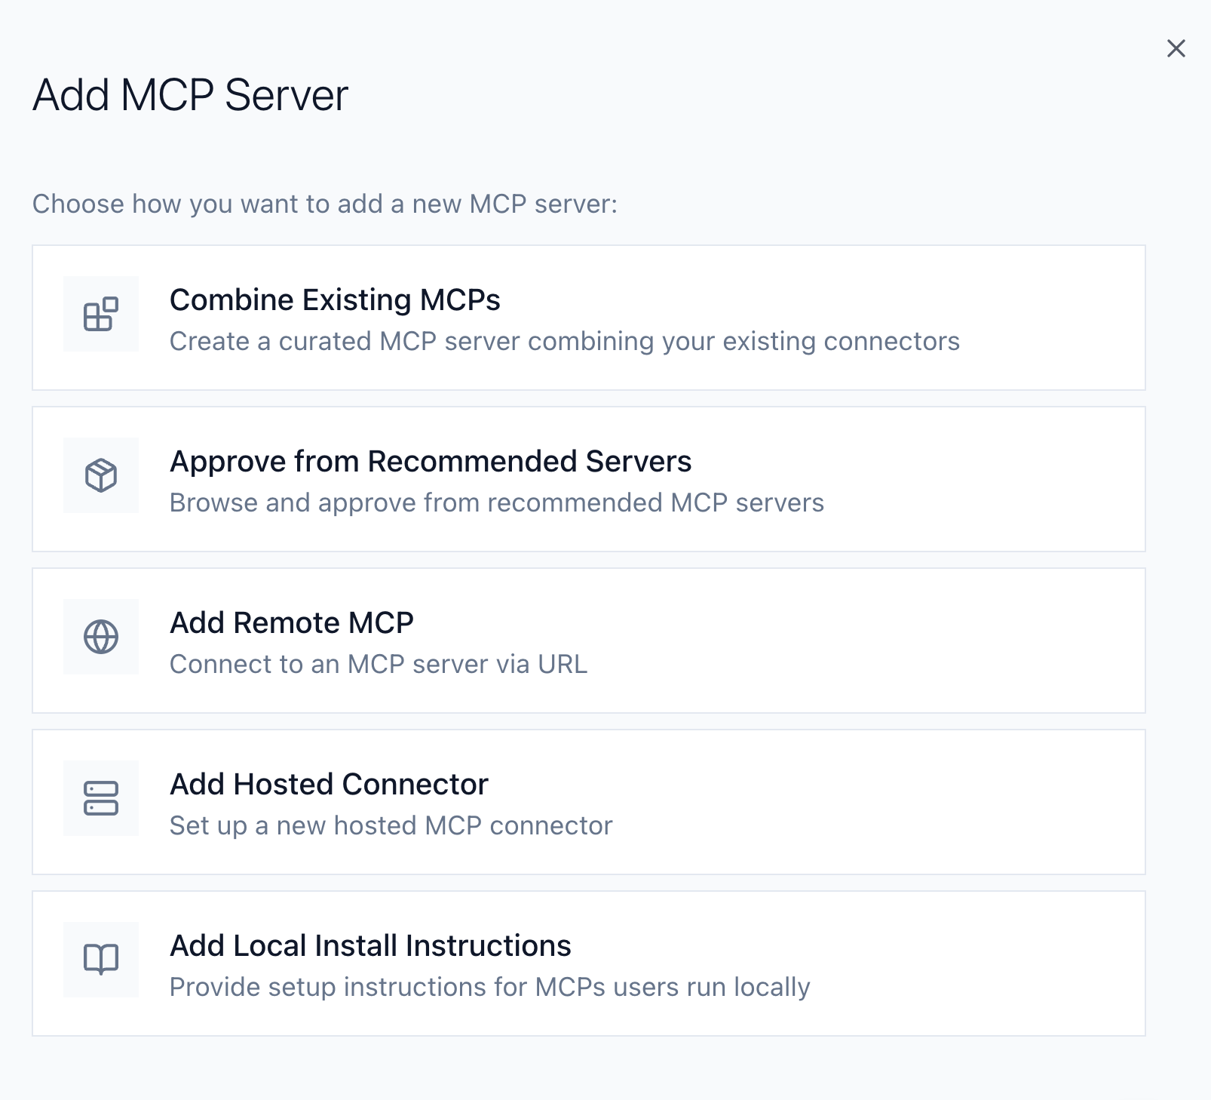Viewport: 1211px width, 1100px height.
Task: Close the Add MCP Server dialog
Action: (x=1176, y=48)
